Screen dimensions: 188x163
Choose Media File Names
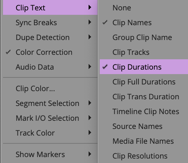[144, 141]
